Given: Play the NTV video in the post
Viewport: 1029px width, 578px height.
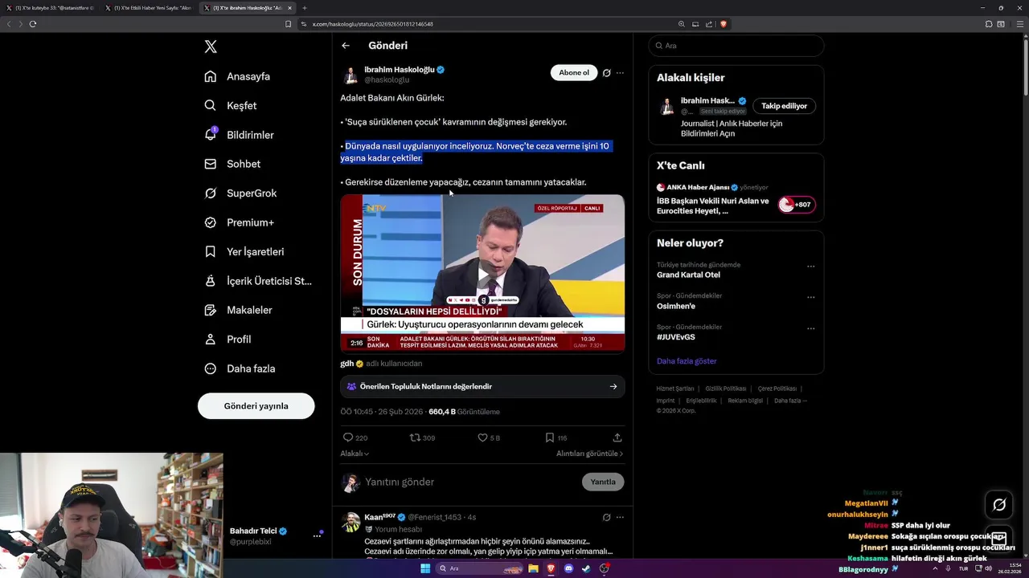Looking at the screenshot, I should [482, 273].
